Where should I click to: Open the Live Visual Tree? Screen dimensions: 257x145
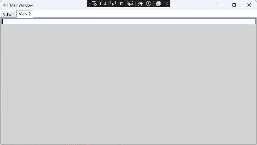point(94,4)
